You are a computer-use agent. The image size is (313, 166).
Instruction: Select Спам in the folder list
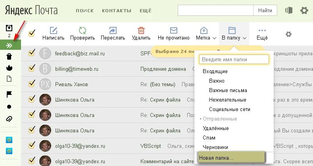click(x=209, y=138)
